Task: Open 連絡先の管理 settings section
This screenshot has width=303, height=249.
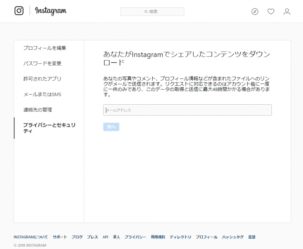Action: point(38,110)
